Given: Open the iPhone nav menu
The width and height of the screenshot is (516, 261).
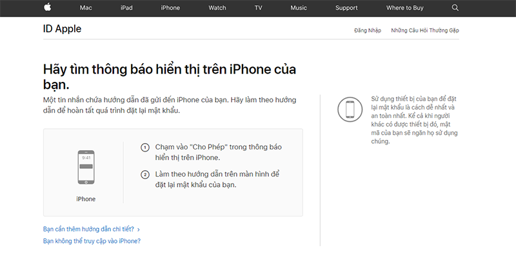Looking at the screenshot, I should 170,8.
